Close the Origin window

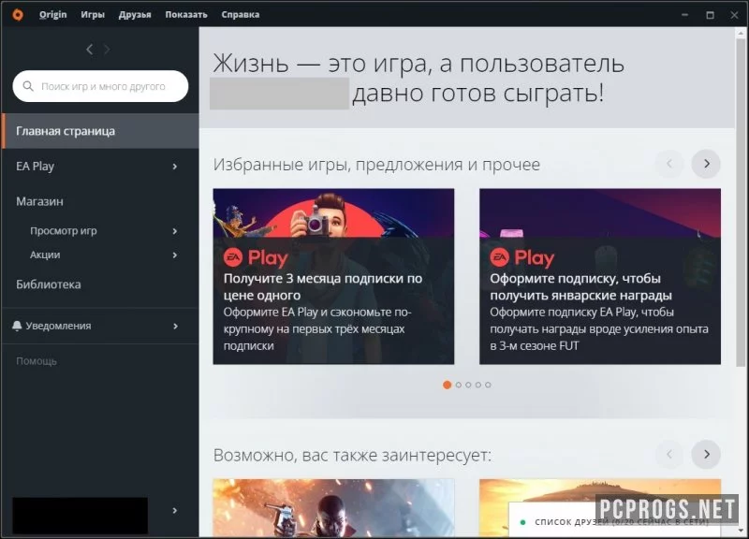point(735,15)
